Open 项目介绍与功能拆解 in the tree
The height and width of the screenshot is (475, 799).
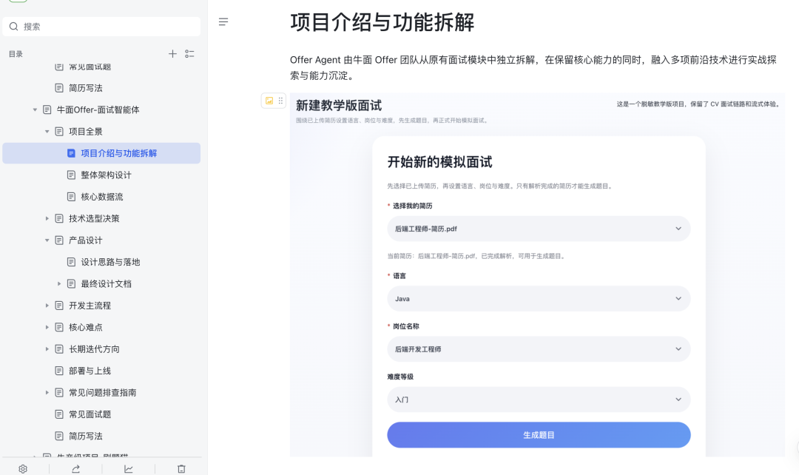(x=101, y=153)
